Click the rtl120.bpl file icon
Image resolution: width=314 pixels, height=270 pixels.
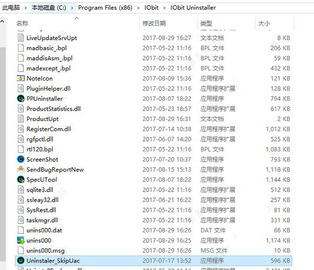coord(20,149)
